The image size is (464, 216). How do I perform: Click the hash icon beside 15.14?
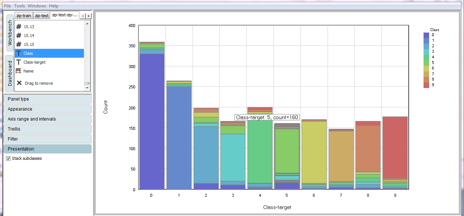tap(19, 36)
